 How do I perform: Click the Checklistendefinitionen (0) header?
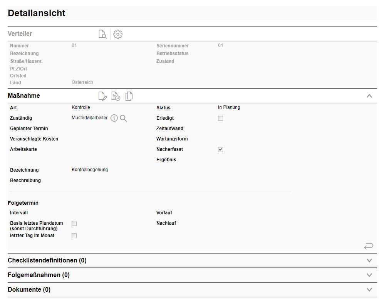47,261
